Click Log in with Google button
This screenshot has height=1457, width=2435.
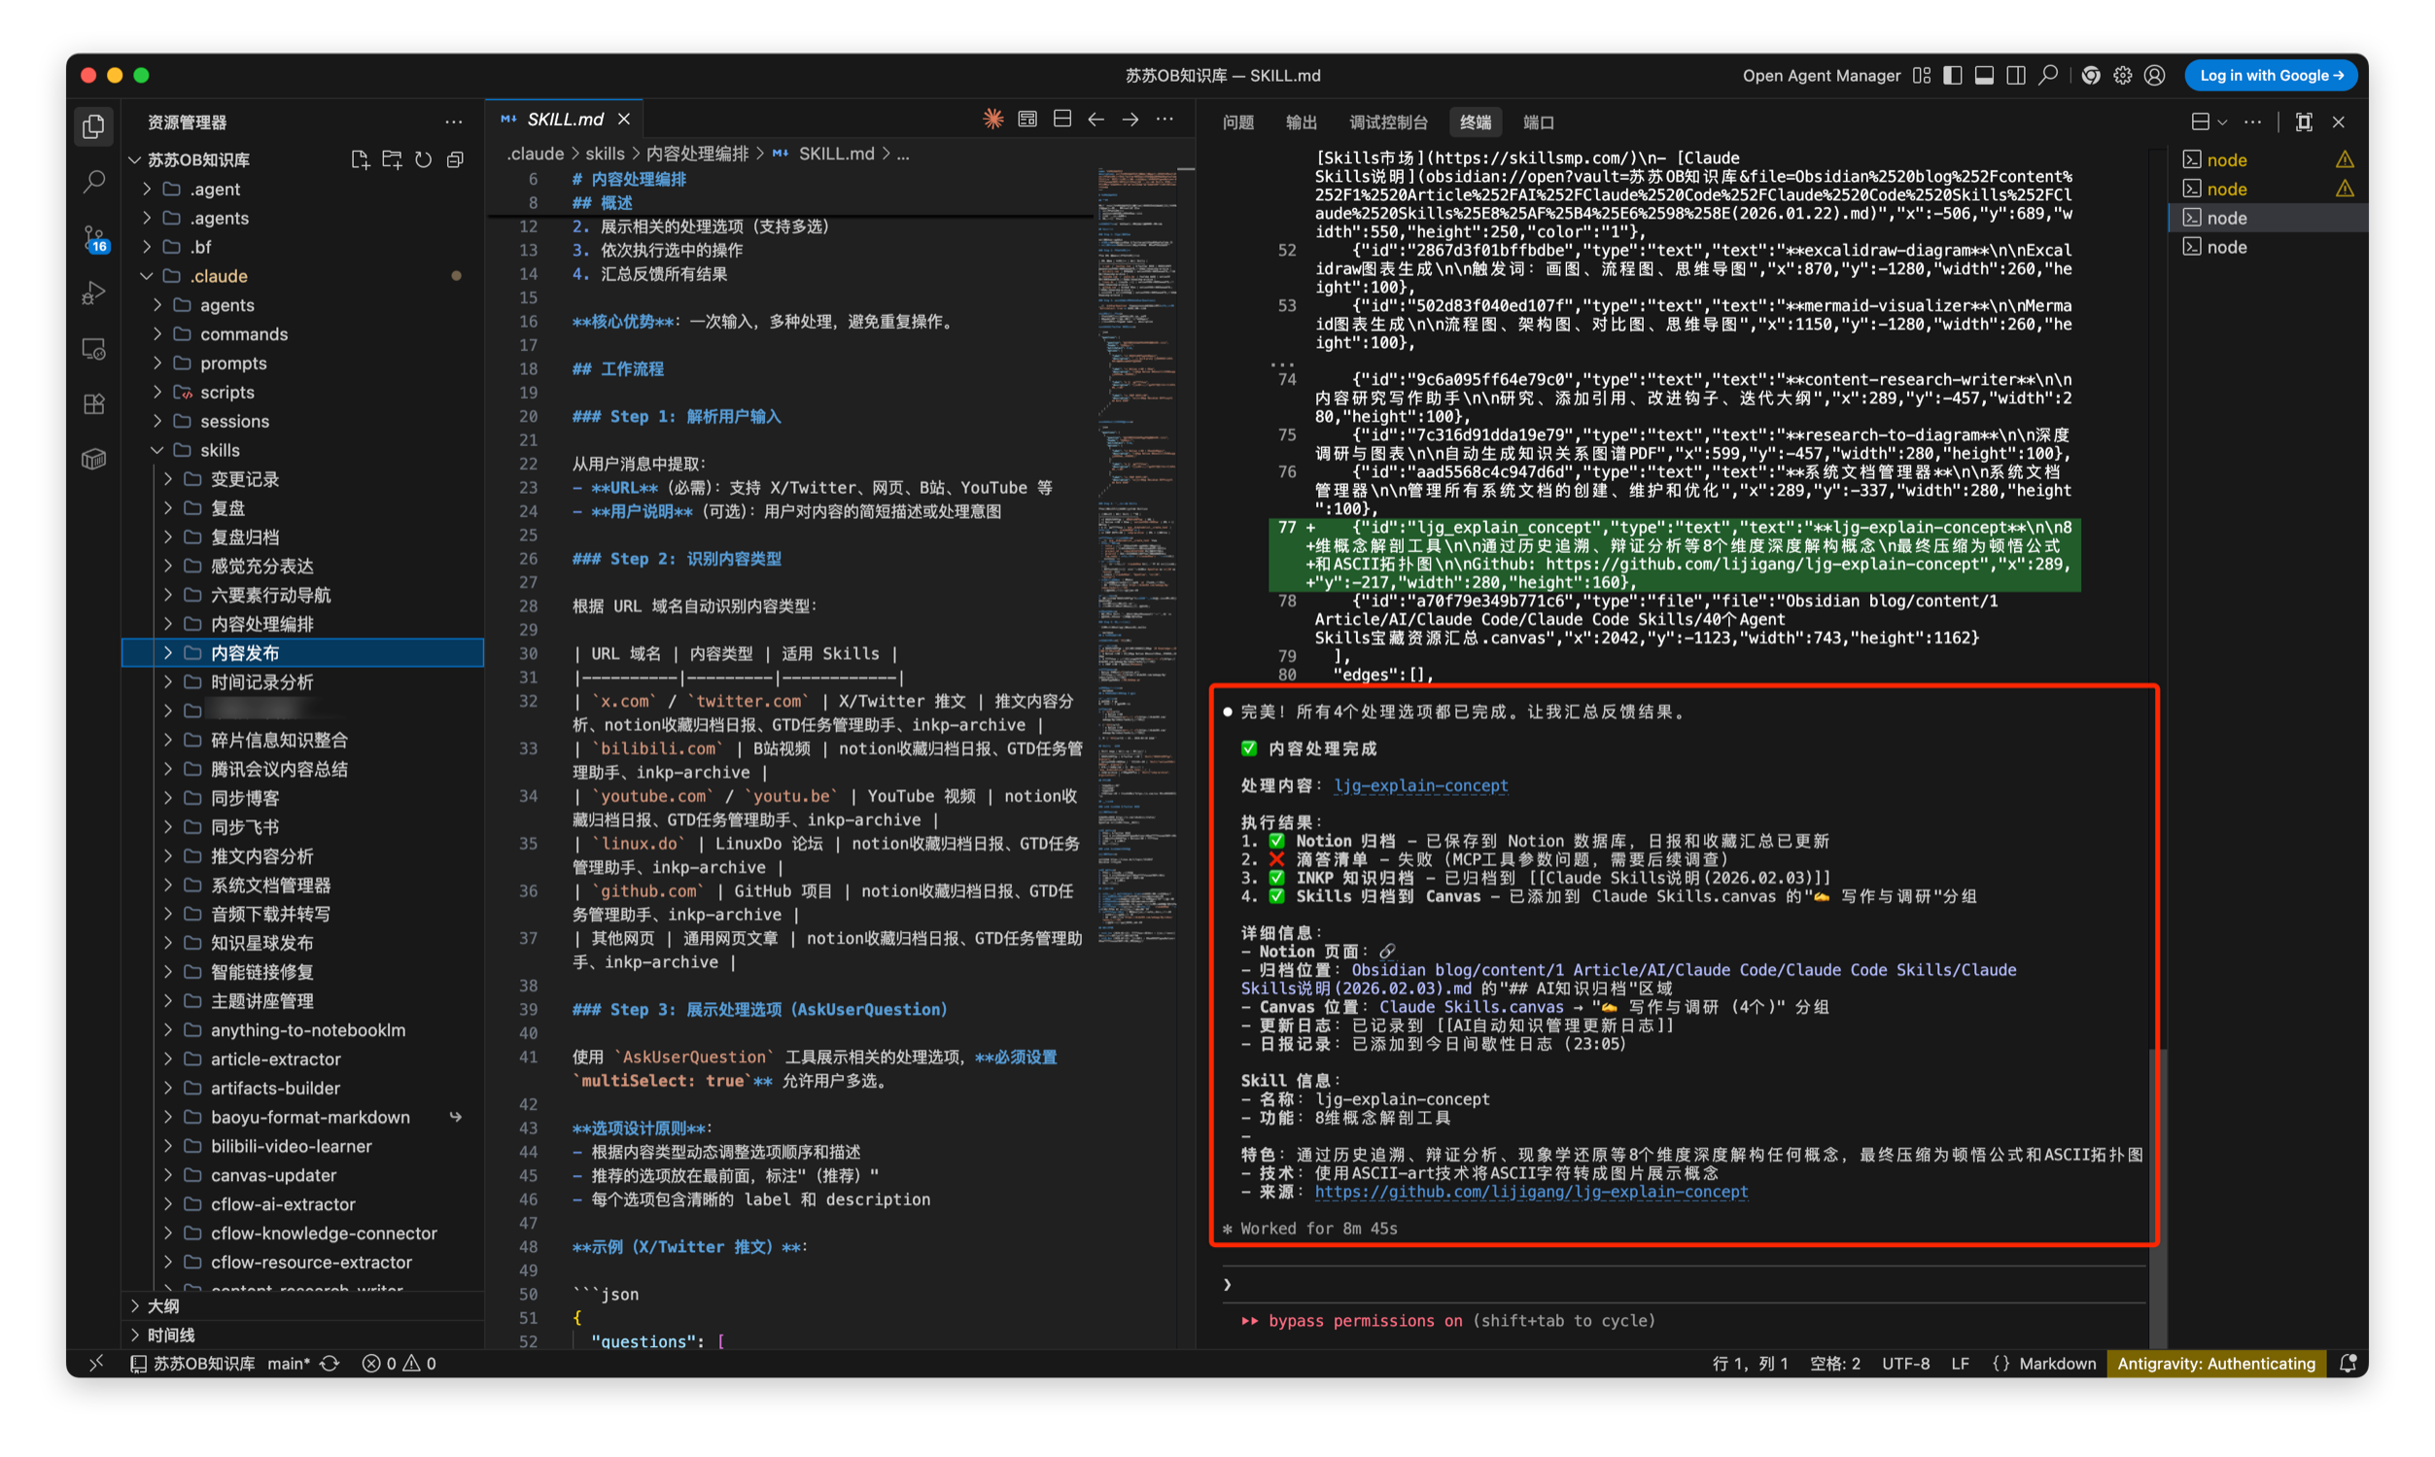tap(2270, 76)
